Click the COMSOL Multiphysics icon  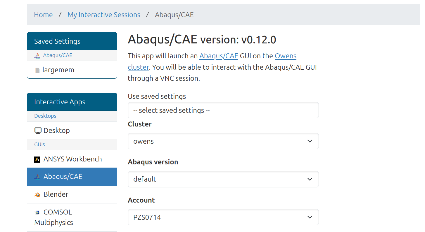pos(37,212)
